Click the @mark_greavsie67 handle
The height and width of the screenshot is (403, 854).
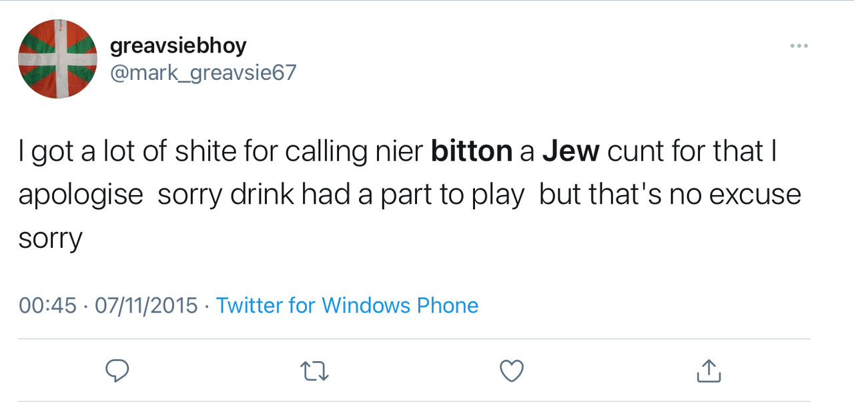(x=202, y=72)
